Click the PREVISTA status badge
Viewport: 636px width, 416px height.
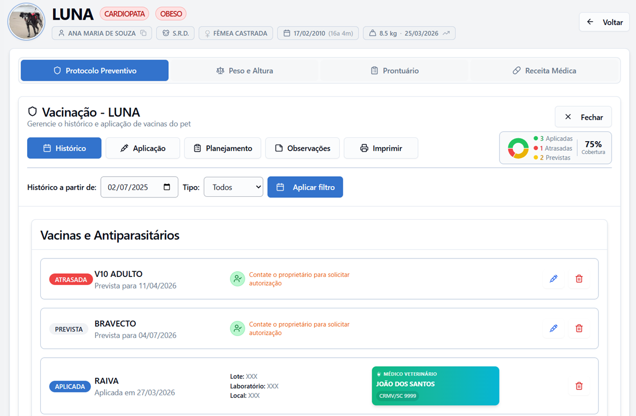tap(69, 329)
